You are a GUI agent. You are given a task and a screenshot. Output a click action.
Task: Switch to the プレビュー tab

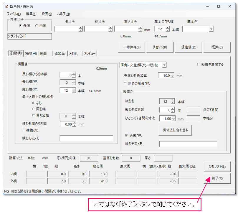89,53
